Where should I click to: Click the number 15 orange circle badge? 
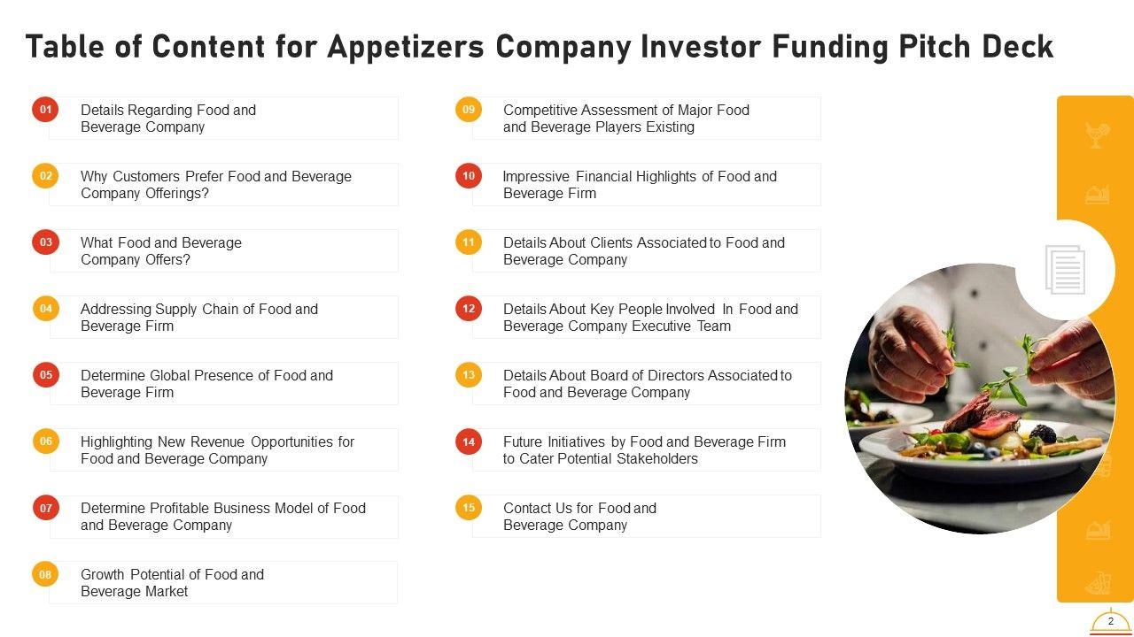pos(469,508)
